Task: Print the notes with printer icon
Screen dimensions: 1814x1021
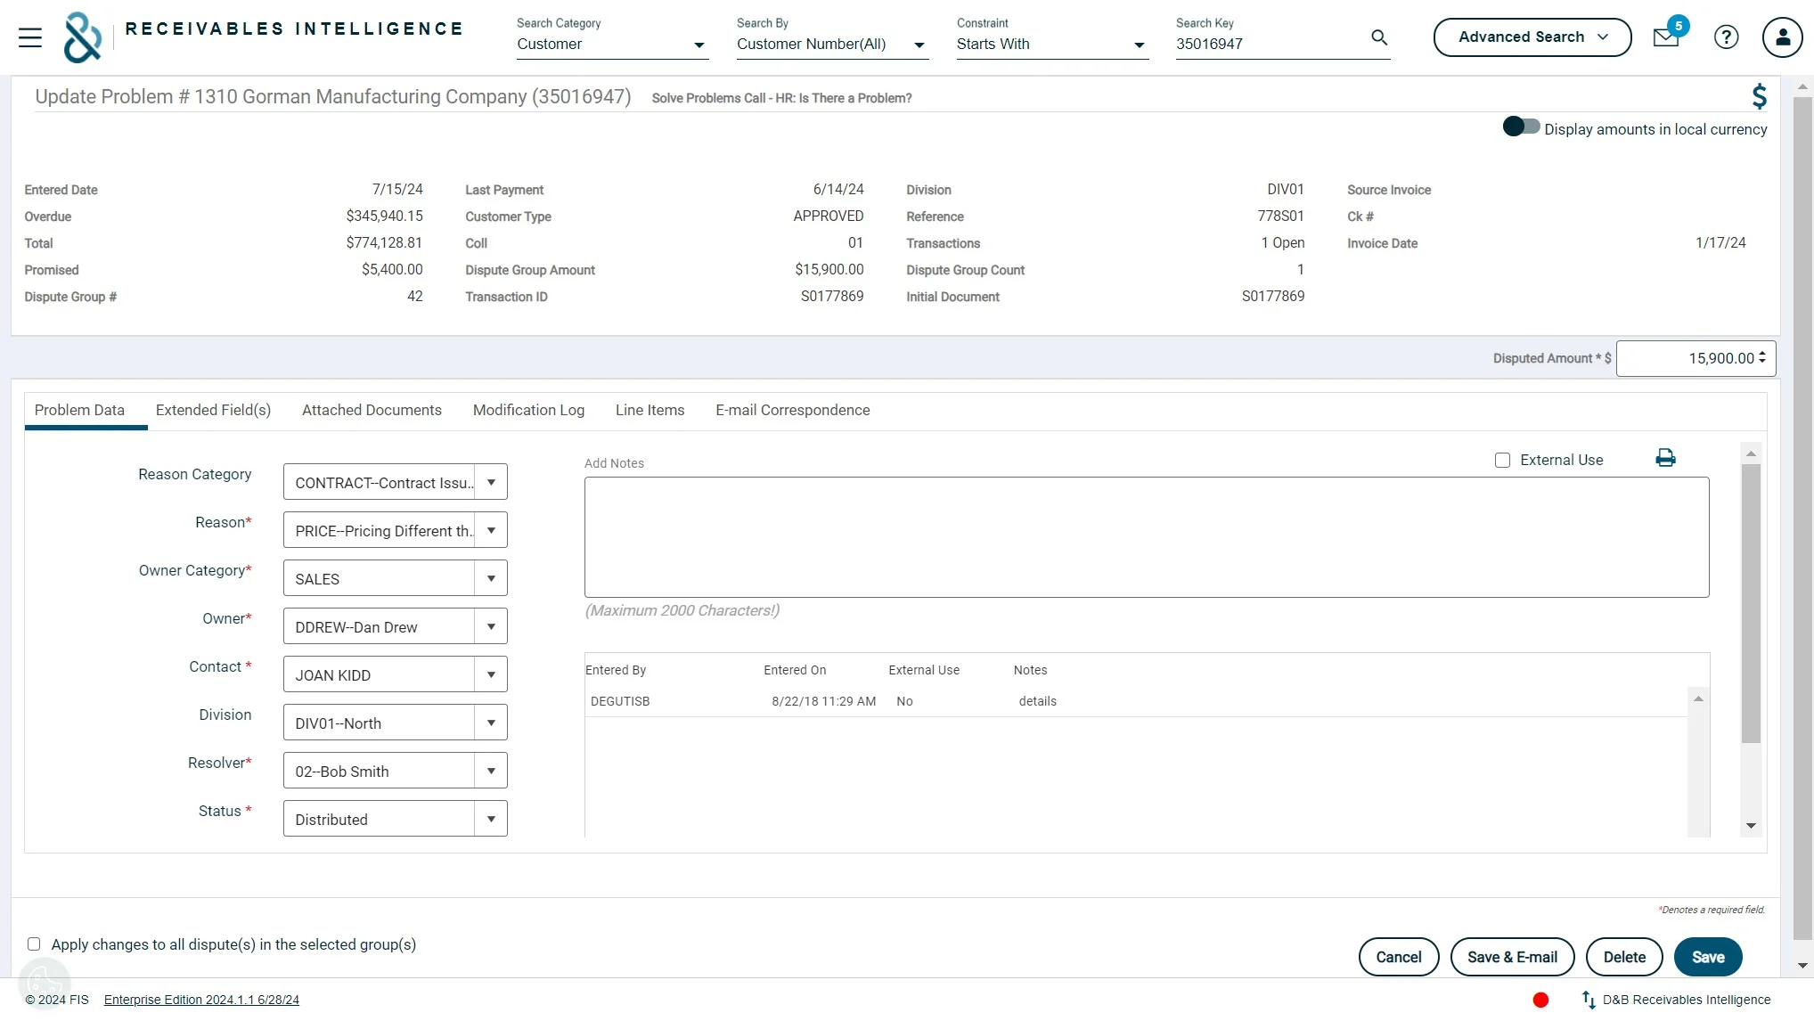Action: [1665, 458]
